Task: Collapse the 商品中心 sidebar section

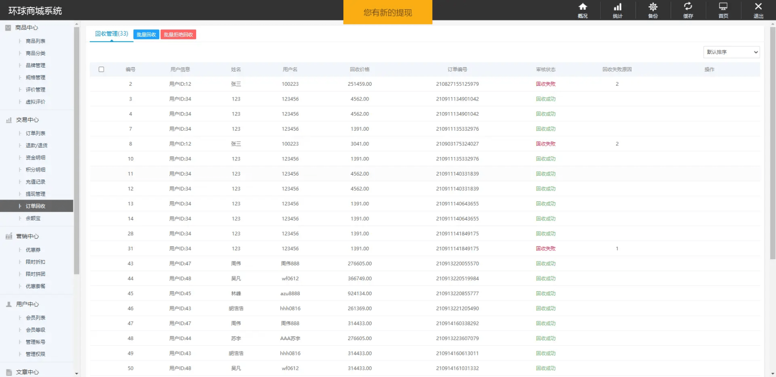Action: (36, 28)
